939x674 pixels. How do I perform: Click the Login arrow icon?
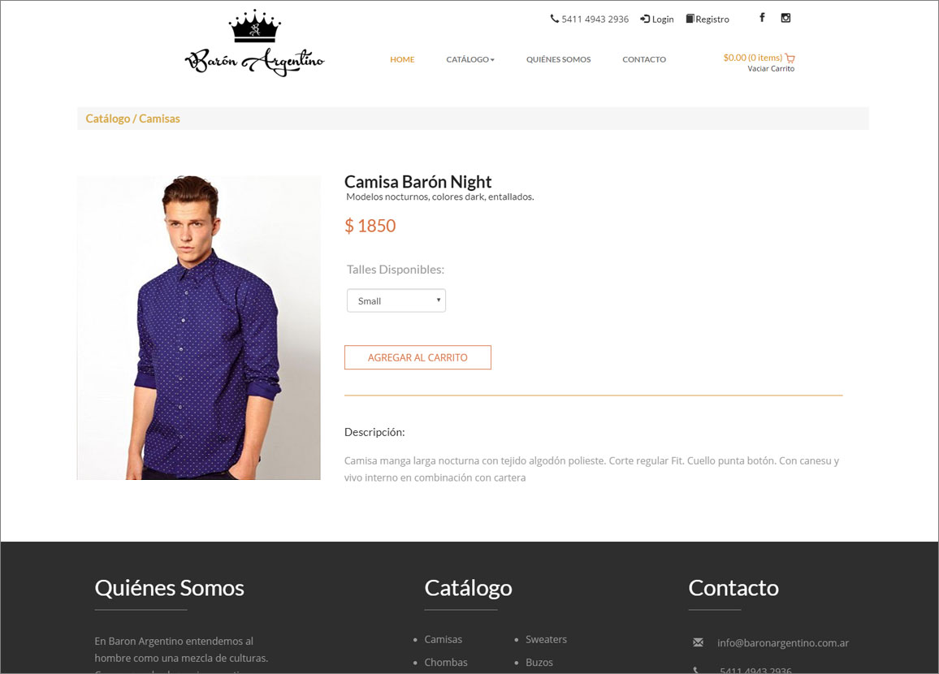pyautogui.click(x=645, y=19)
